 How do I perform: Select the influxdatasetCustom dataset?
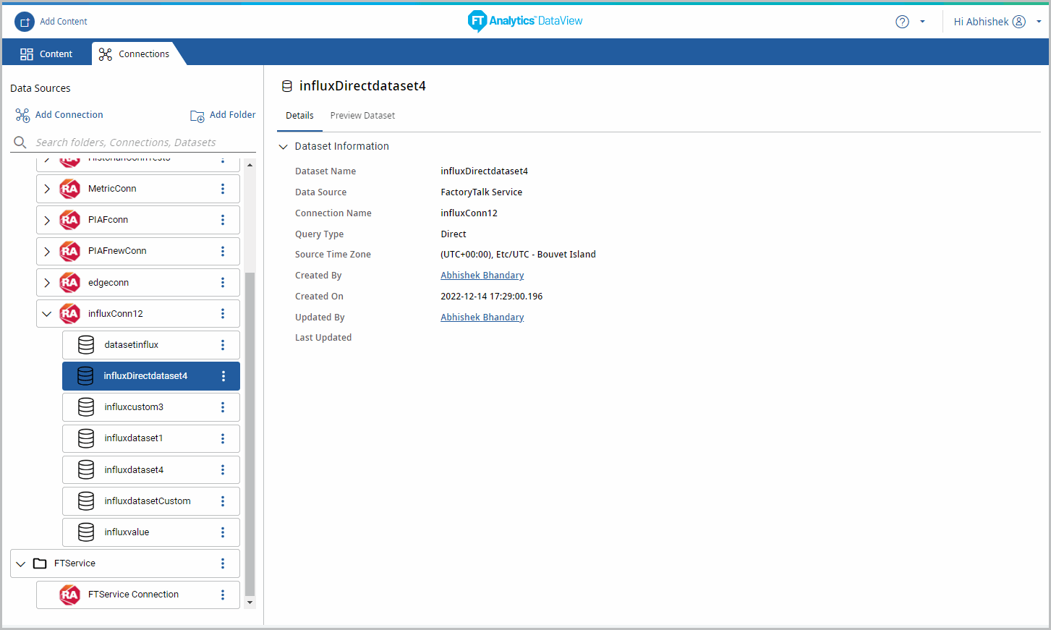[x=148, y=501]
